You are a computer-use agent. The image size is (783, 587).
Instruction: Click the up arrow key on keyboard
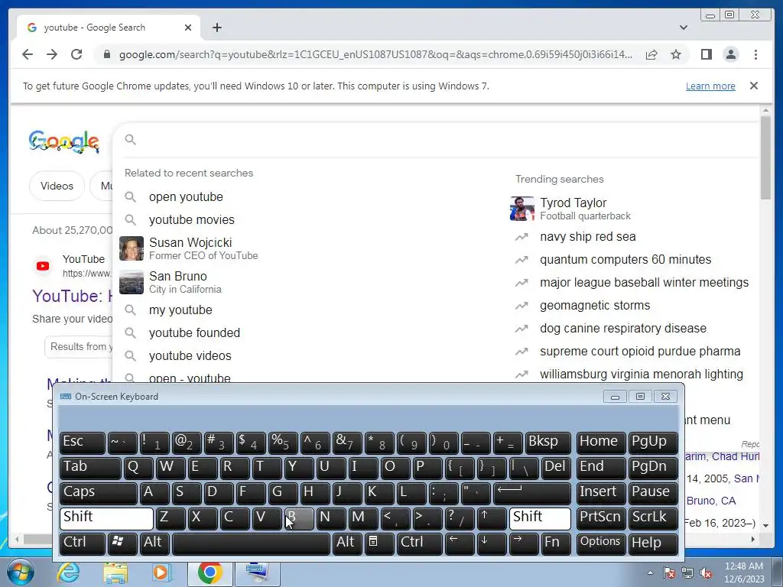[x=492, y=517]
